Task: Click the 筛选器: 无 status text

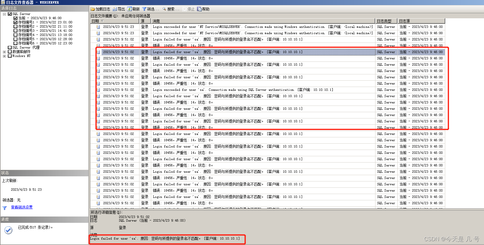Action: 11,200
